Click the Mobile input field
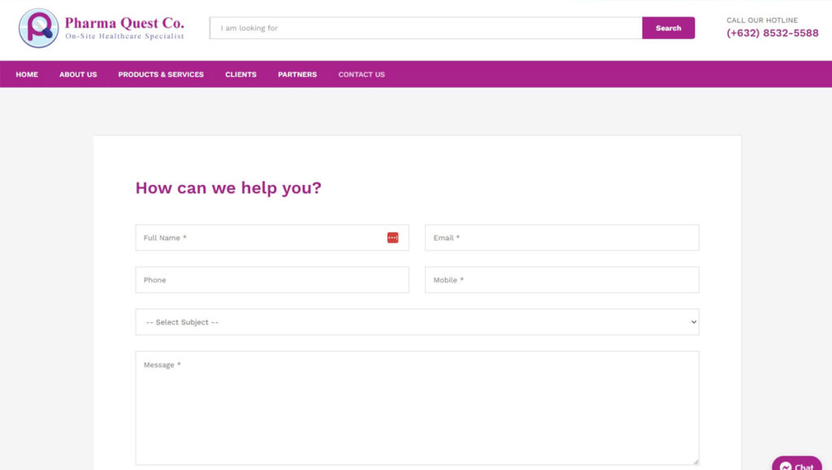The height and width of the screenshot is (470, 832). pyautogui.click(x=561, y=280)
